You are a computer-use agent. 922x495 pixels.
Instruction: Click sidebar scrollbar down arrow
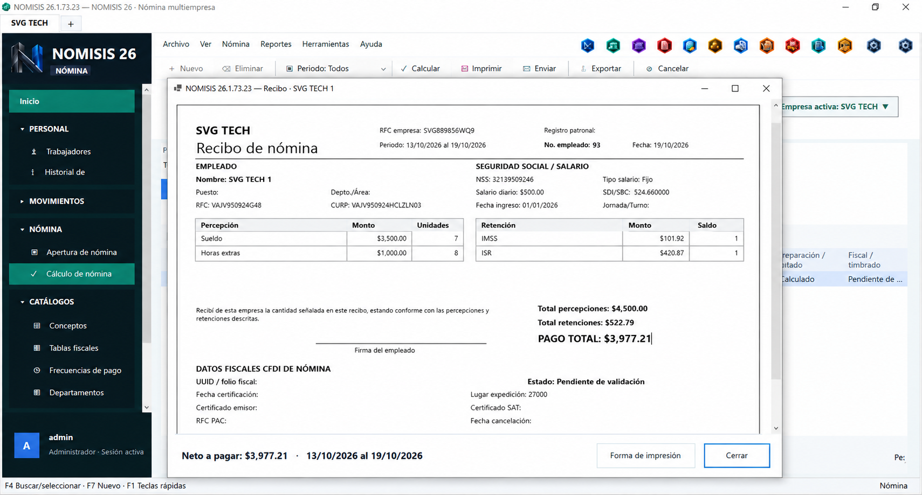(x=147, y=408)
